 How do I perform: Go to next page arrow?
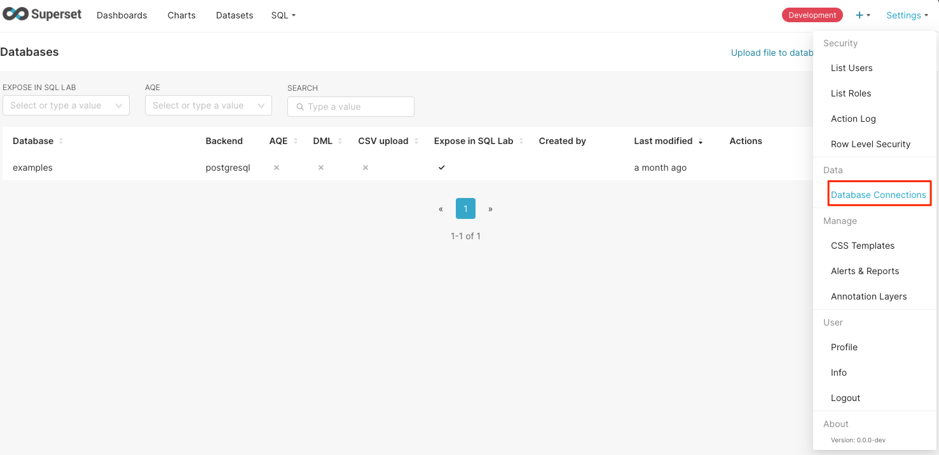[x=490, y=209]
